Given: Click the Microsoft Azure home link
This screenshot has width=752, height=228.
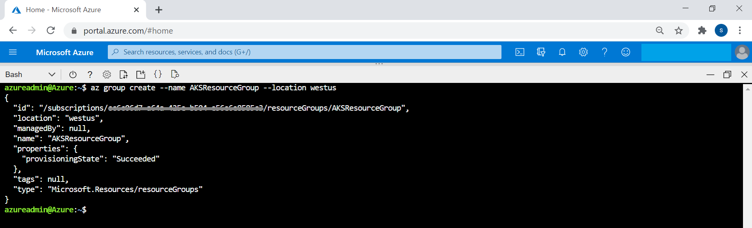Looking at the screenshot, I should pyautogui.click(x=65, y=52).
